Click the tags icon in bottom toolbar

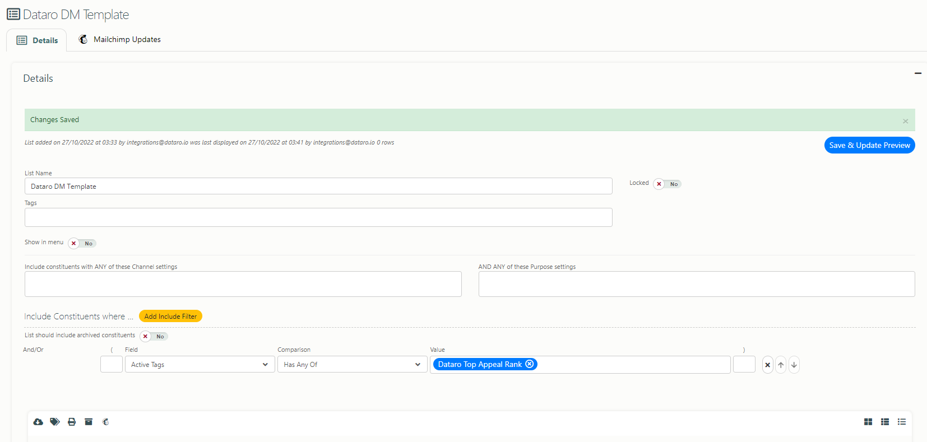pyautogui.click(x=55, y=422)
